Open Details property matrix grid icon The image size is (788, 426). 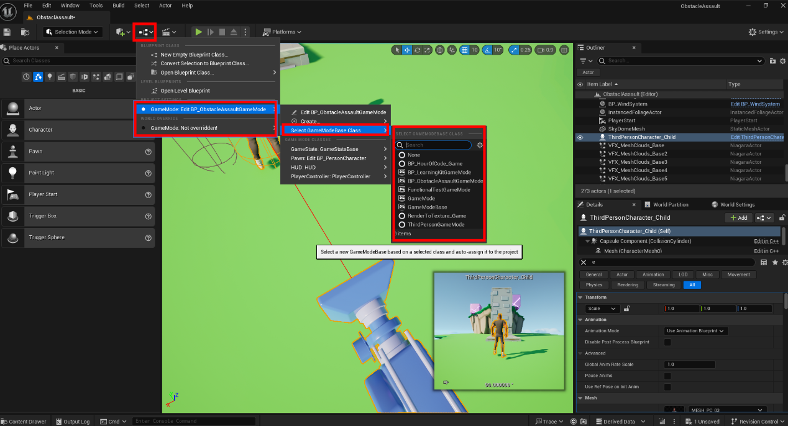coord(764,263)
